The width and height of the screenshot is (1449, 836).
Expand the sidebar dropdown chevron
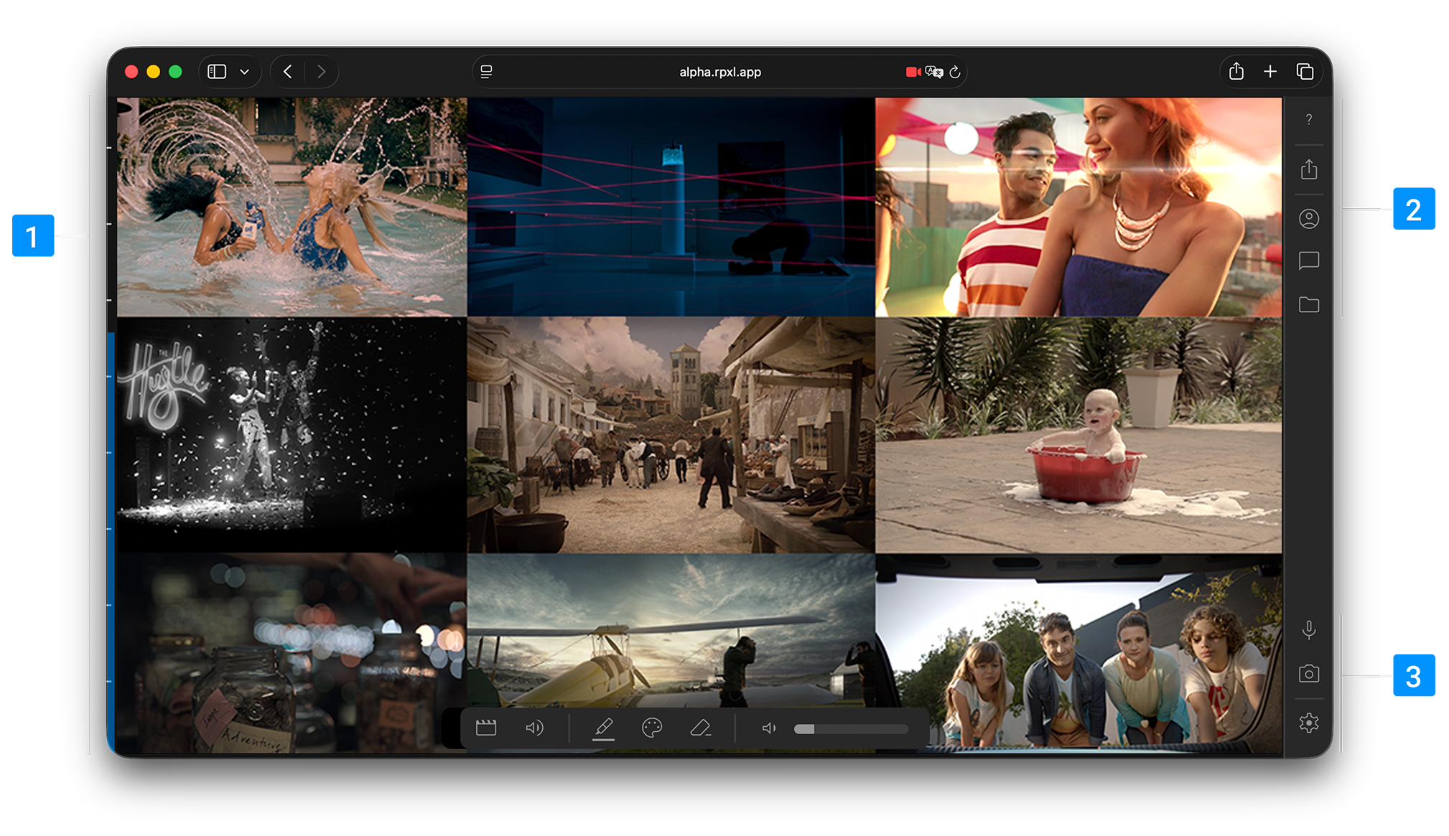pyautogui.click(x=244, y=72)
